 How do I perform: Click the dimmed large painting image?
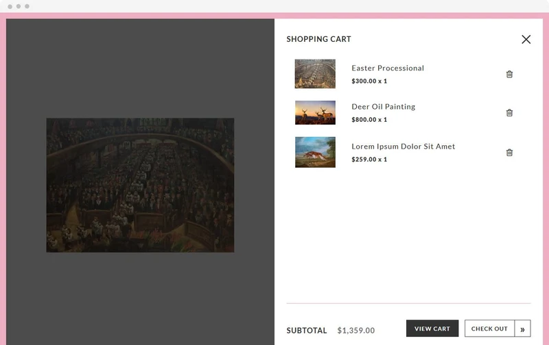point(140,185)
